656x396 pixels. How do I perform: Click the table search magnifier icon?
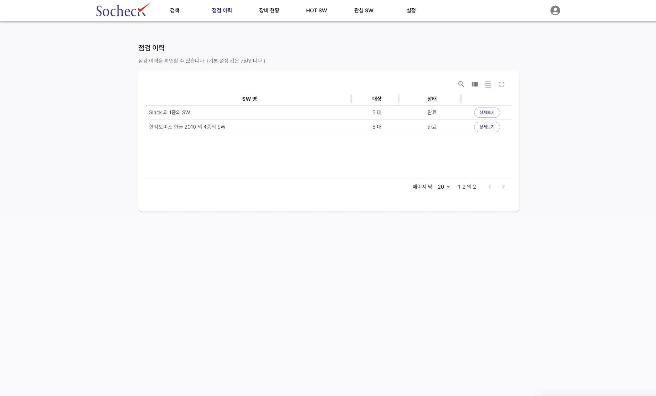461,84
